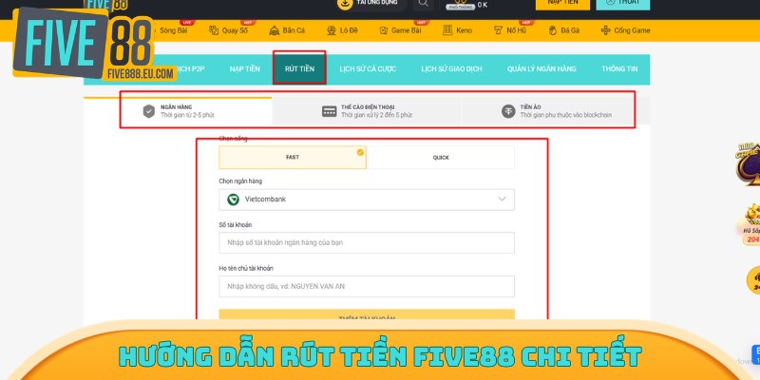Click the Vietcombank logo in bank selector

coord(233,199)
